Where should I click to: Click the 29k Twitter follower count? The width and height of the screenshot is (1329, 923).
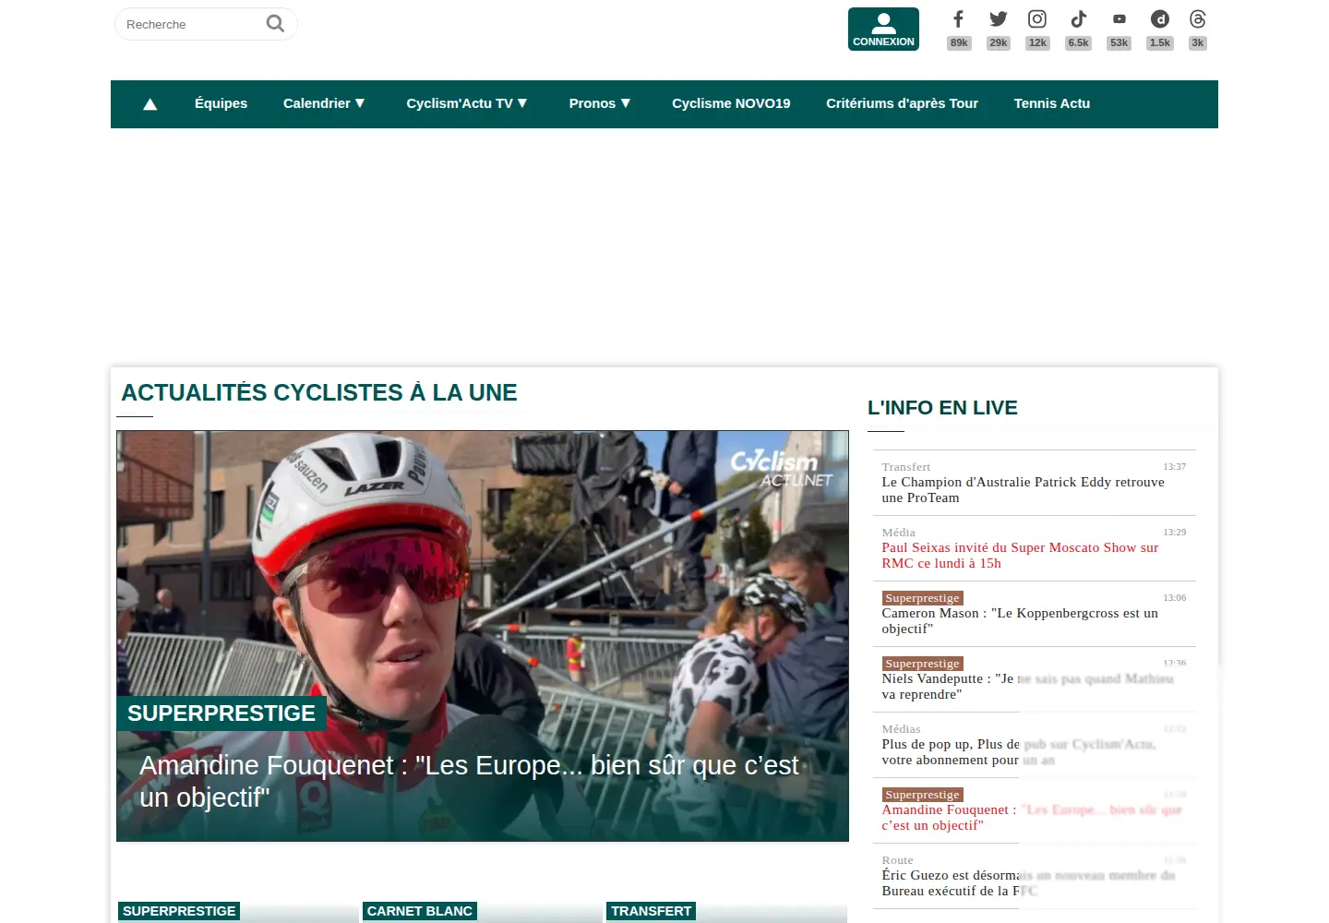coord(998,42)
